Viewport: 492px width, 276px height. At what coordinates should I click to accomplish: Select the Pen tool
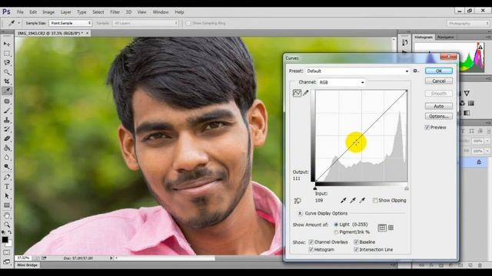tap(7, 177)
